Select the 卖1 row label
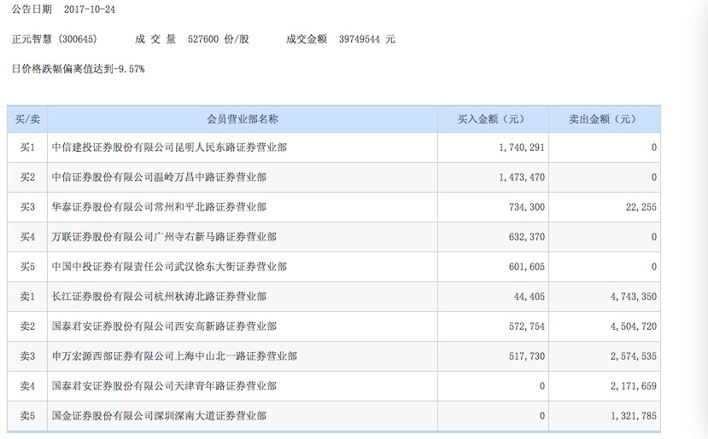 click(27, 296)
